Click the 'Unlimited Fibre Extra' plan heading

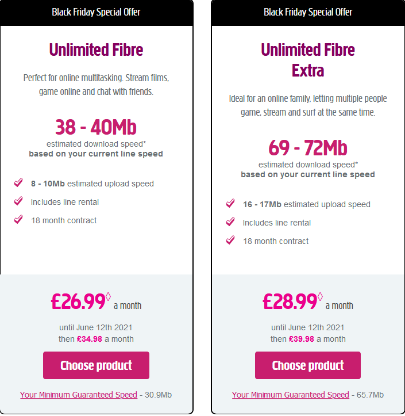pos(308,60)
